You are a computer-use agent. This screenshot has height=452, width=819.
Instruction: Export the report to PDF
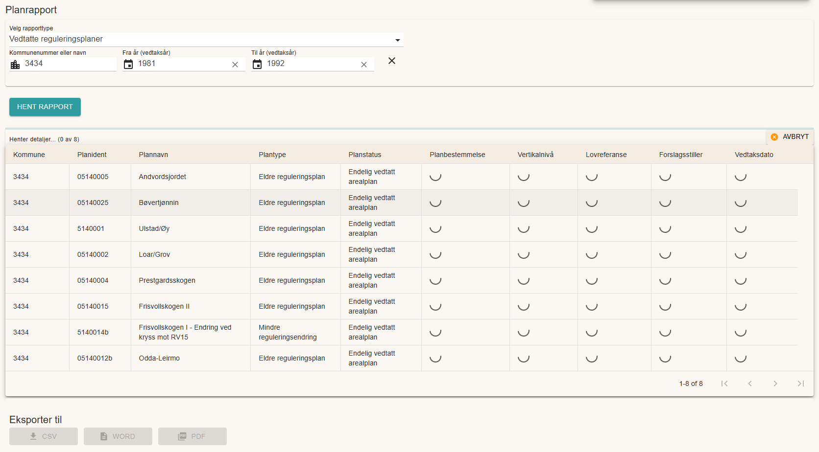(193, 436)
